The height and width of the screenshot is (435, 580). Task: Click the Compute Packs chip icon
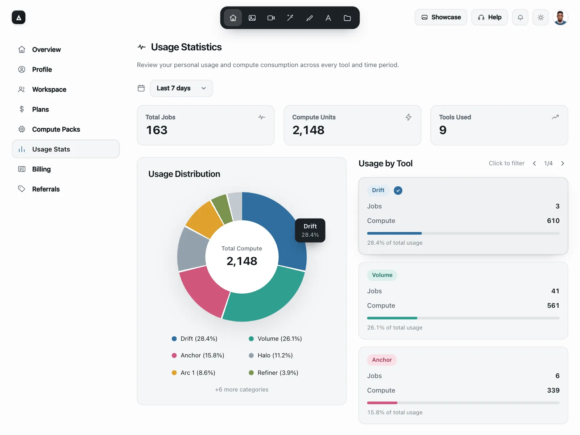pos(22,129)
